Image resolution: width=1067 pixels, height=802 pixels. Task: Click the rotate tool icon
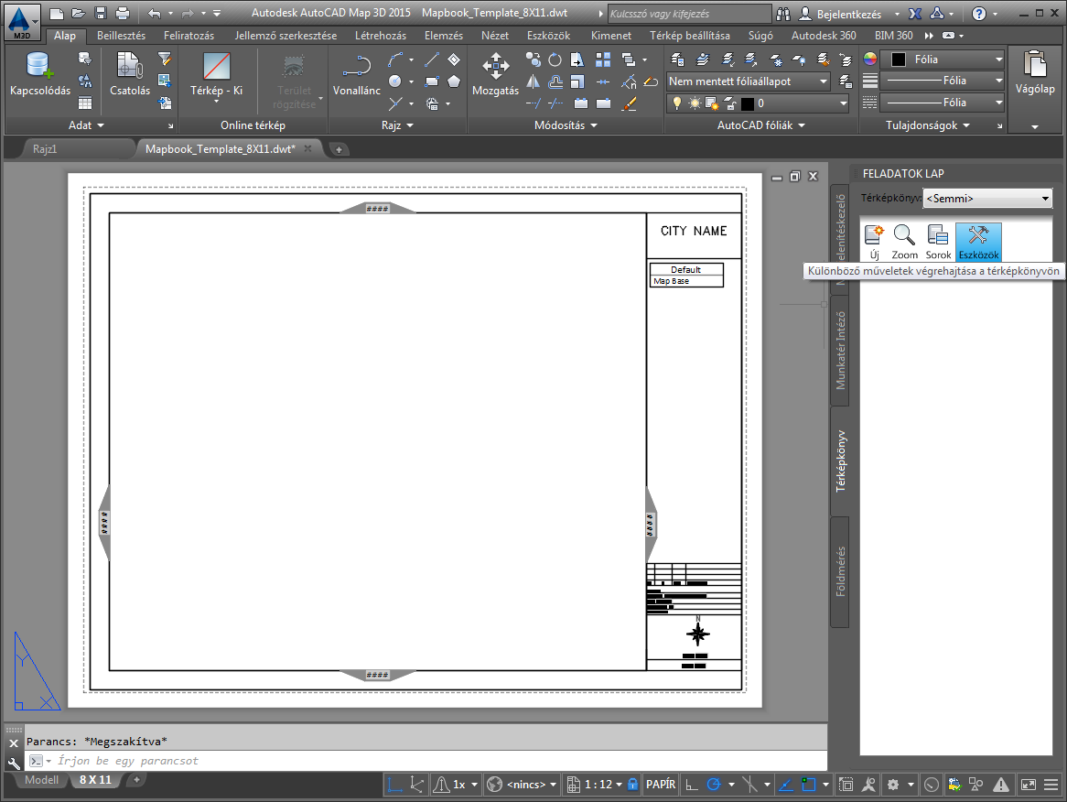point(555,60)
